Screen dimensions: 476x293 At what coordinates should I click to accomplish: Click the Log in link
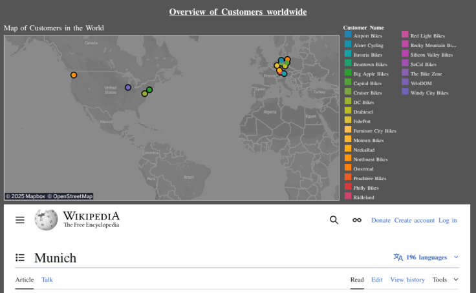[448, 220]
